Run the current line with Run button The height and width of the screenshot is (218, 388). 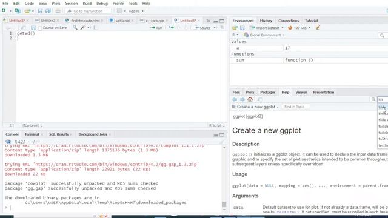coord(156,28)
